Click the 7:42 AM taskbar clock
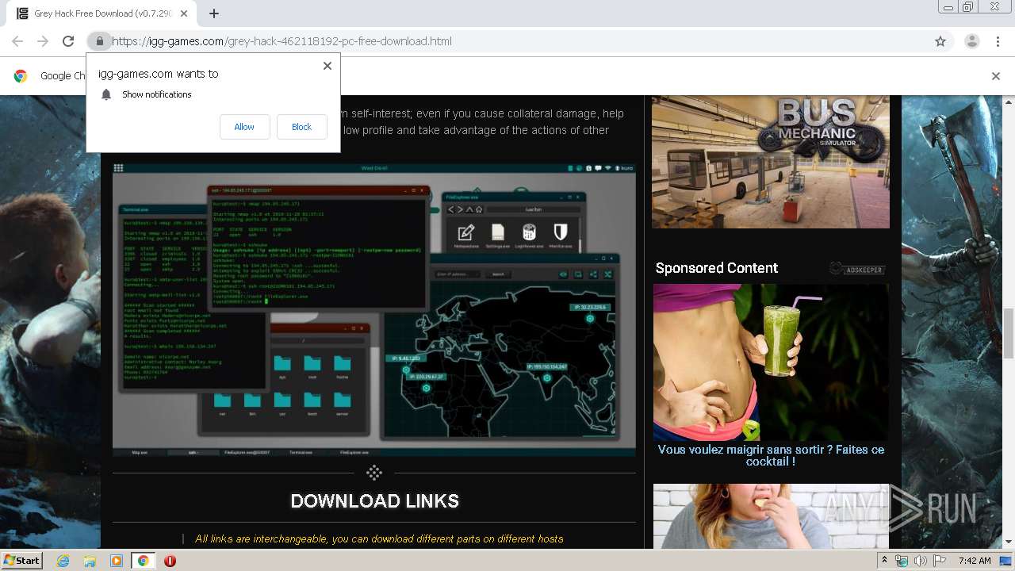The height and width of the screenshot is (571, 1015). [x=974, y=561]
